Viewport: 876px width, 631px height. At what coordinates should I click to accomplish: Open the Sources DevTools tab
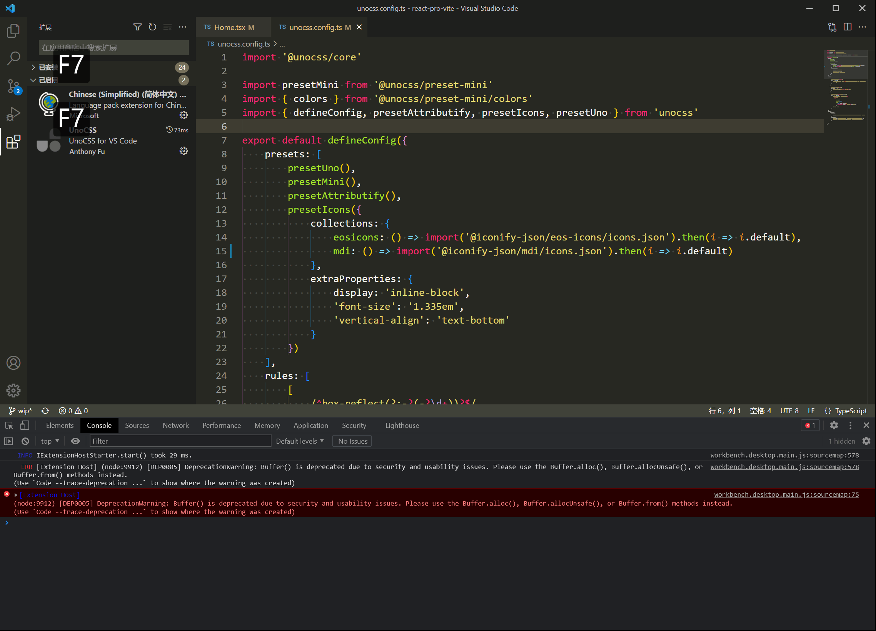(x=137, y=425)
